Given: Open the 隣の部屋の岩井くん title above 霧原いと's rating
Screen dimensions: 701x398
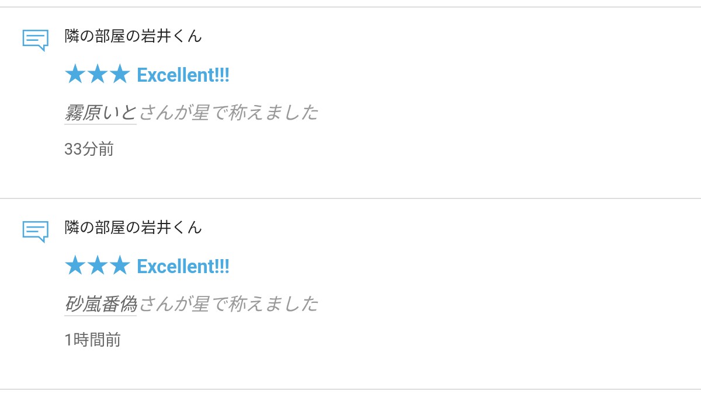Looking at the screenshot, I should (x=133, y=36).
